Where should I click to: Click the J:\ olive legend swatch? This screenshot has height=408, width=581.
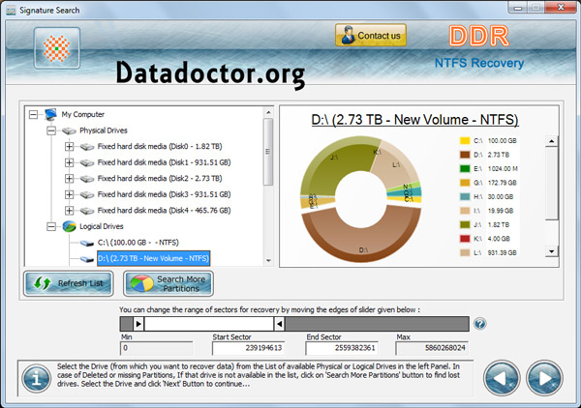(x=465, y=225)
